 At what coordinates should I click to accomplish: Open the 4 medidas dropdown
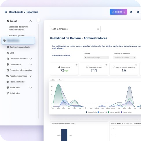tap(53, 80)
